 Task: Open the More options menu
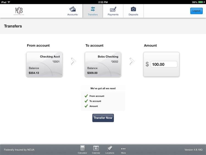[x=123, y=150]
